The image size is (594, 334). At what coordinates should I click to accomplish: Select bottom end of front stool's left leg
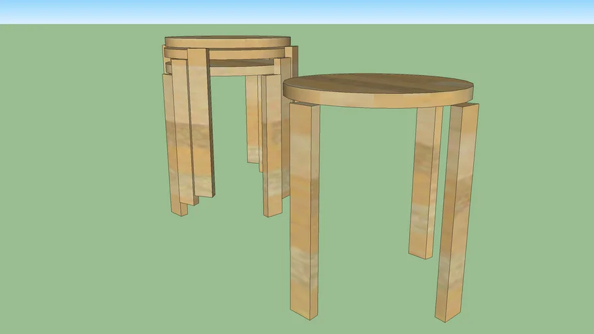pos(305,312)
